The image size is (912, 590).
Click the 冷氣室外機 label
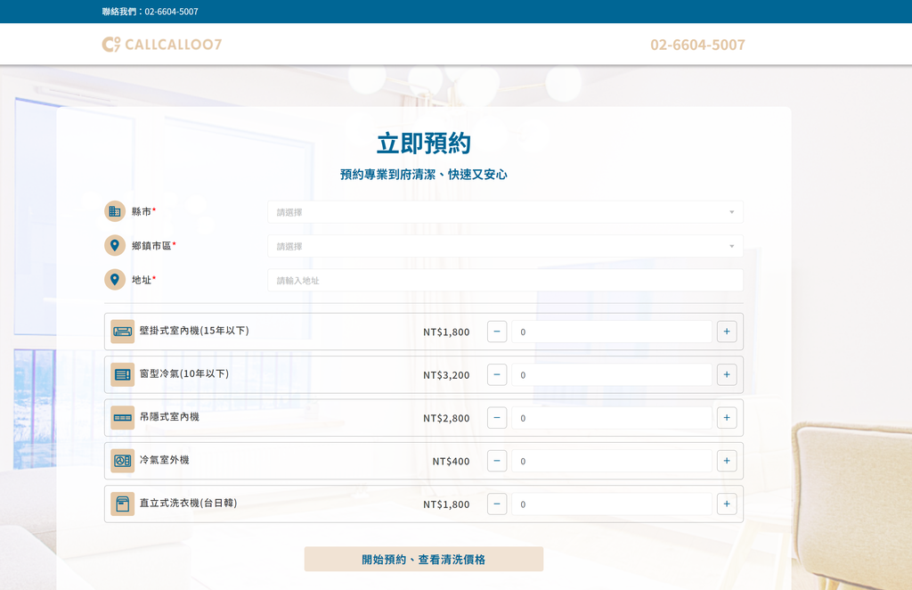tap(164, 460)
